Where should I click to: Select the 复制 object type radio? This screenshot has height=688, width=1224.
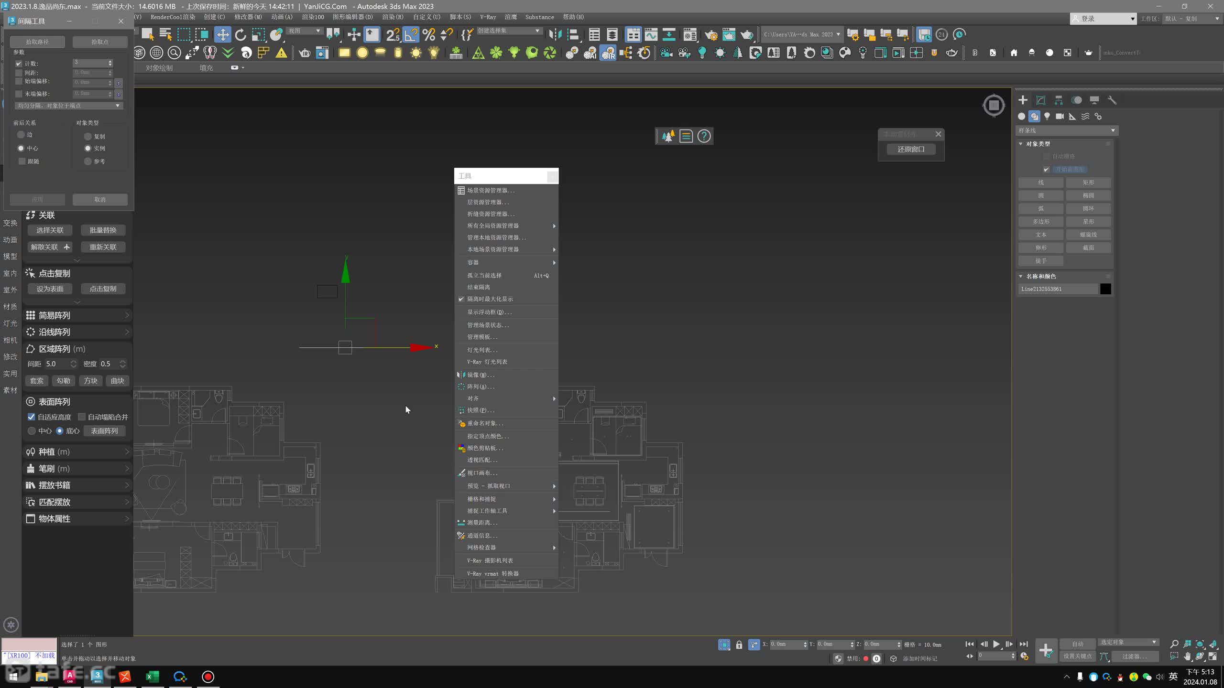tap(87, 136)
